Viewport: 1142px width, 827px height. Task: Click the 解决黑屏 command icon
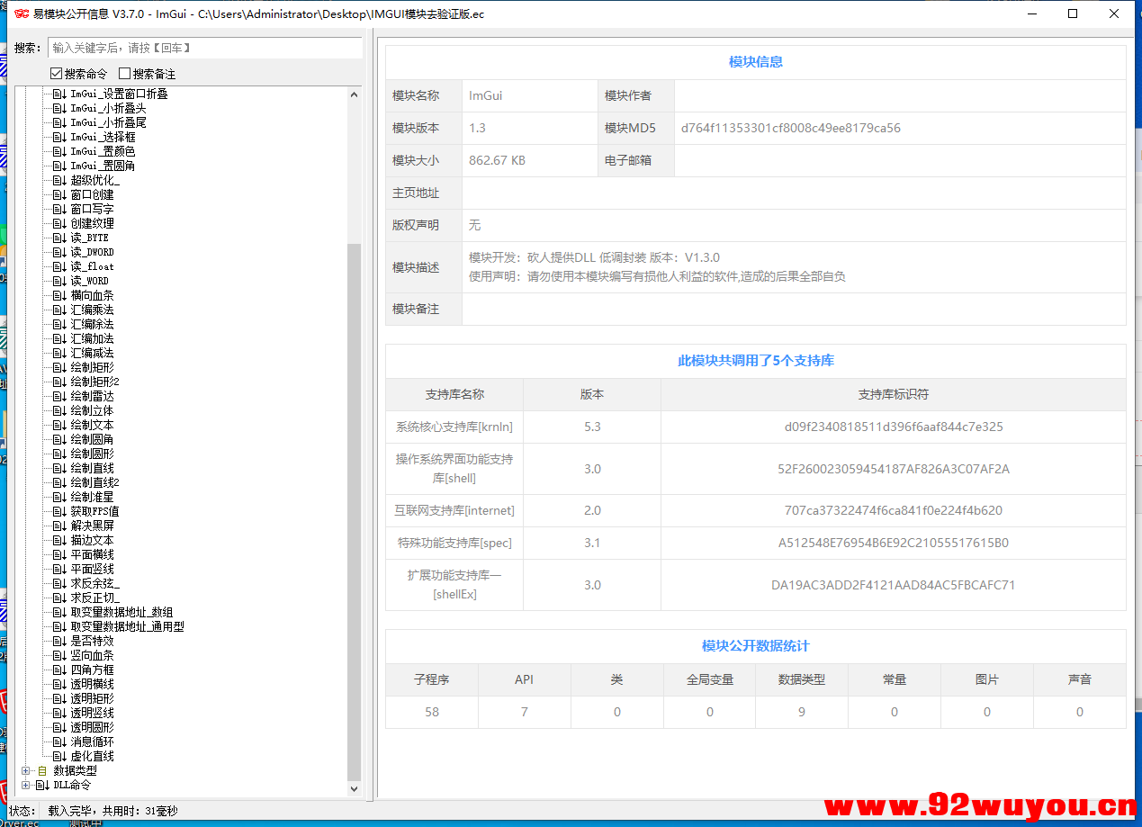56,525
